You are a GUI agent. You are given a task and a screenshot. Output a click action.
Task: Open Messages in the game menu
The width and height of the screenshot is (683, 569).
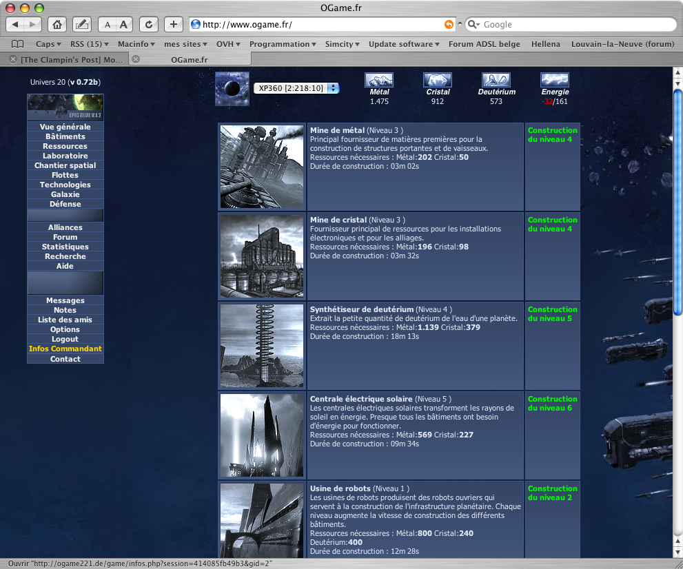point(65,300)
